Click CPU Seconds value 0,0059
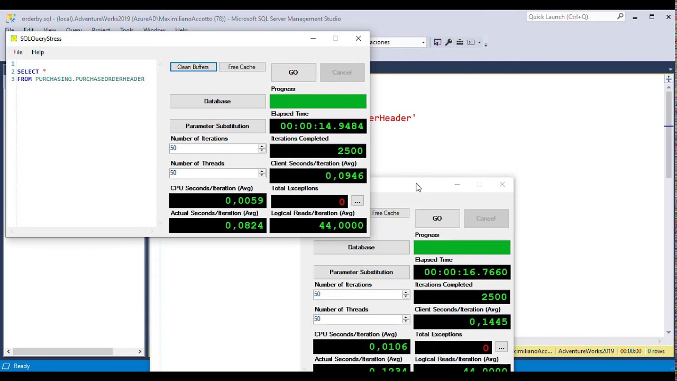 (x=217, y=201)
